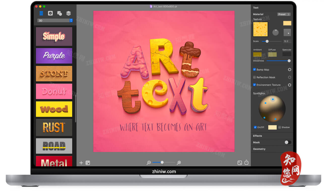This screenshot has width=327, height=196.
Task: Select the 'Where text becomes an art' caption
Action: point(163,127)
